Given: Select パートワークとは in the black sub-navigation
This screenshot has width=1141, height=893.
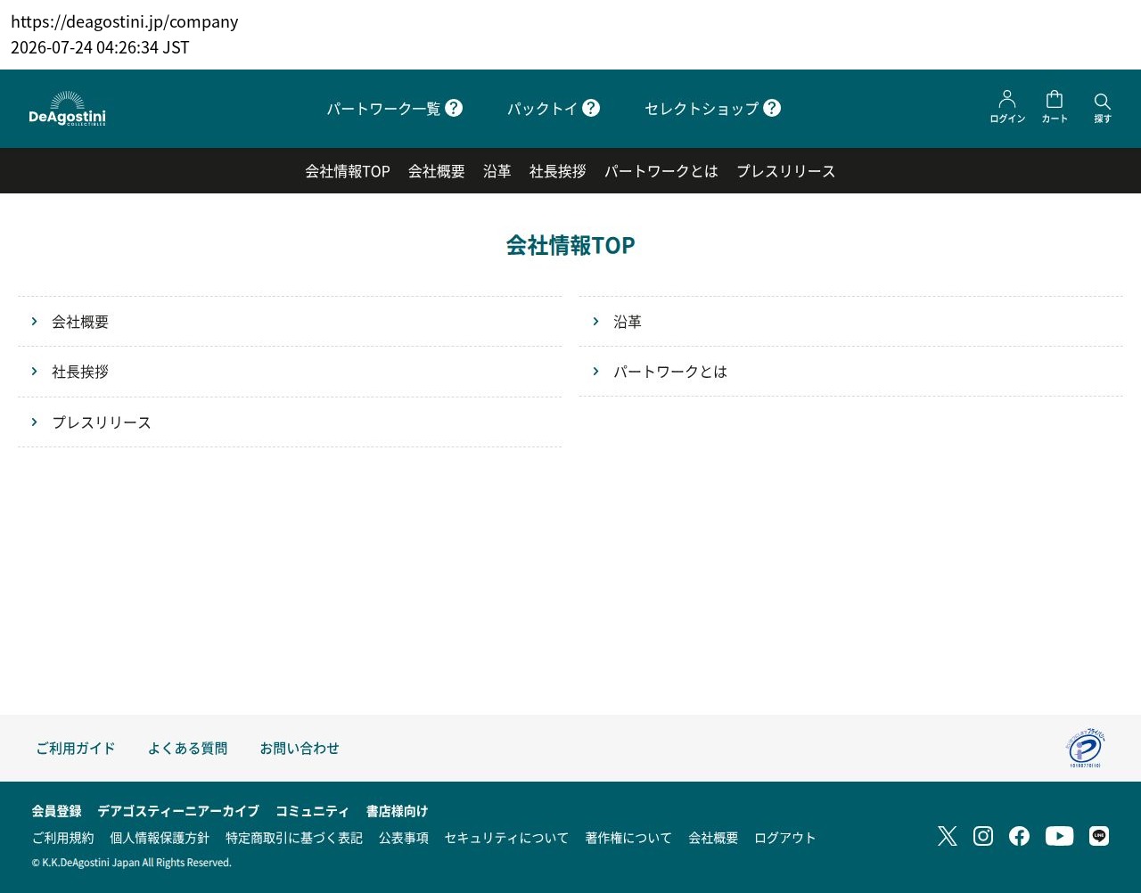Looking at the screenshot, I should coord(661,171).
